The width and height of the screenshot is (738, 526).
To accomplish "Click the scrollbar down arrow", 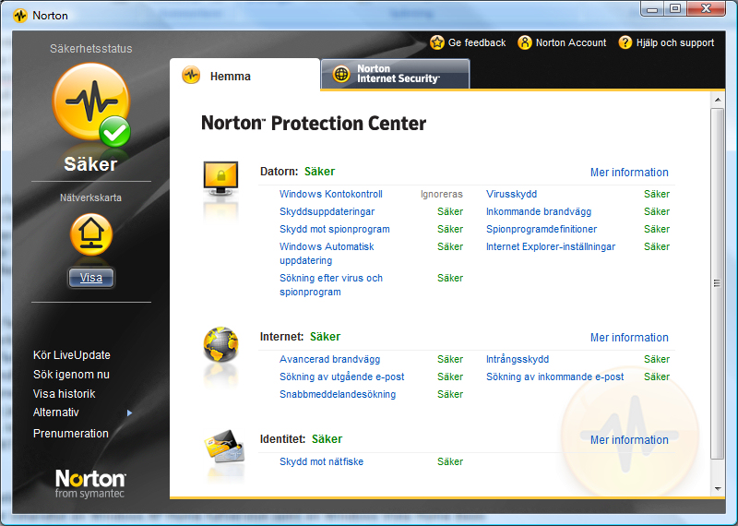I will pos(718,489).
